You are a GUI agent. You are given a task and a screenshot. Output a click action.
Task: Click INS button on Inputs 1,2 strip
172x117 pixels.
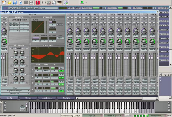[x=4, y=17]
